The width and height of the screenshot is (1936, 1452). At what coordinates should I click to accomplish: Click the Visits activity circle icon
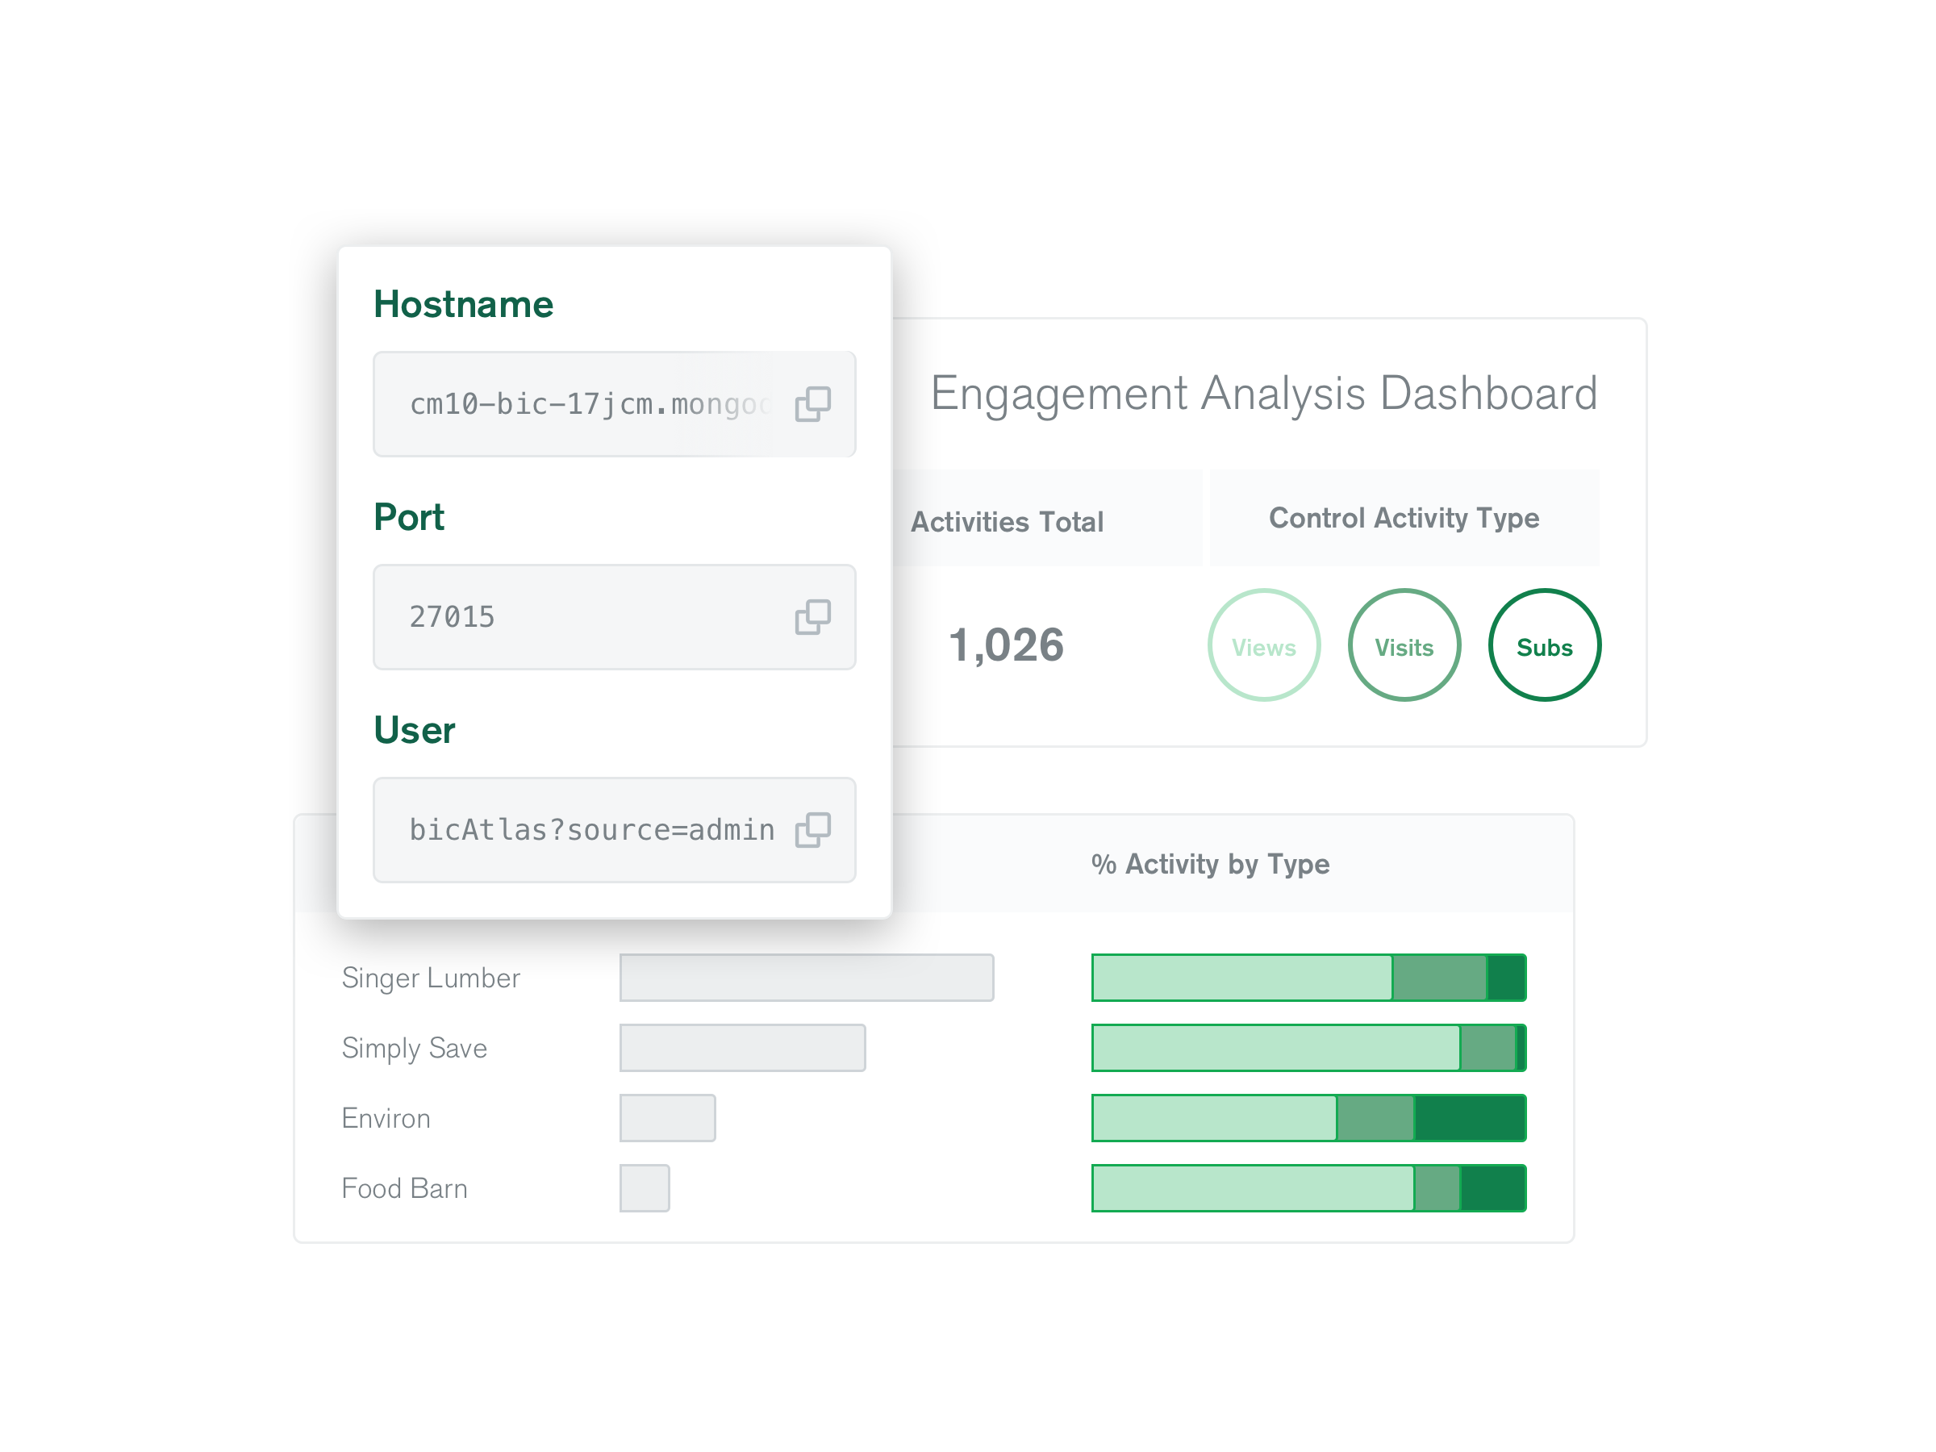click(1404, 645)
